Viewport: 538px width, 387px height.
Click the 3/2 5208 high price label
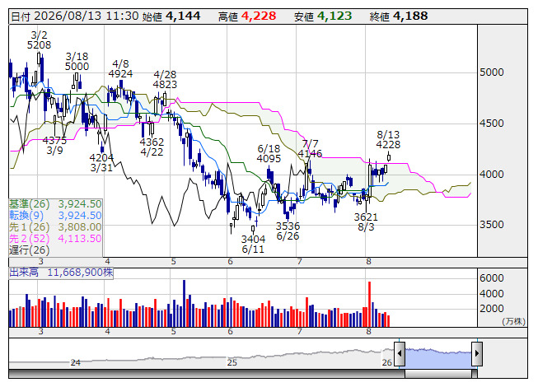[39, 40]
